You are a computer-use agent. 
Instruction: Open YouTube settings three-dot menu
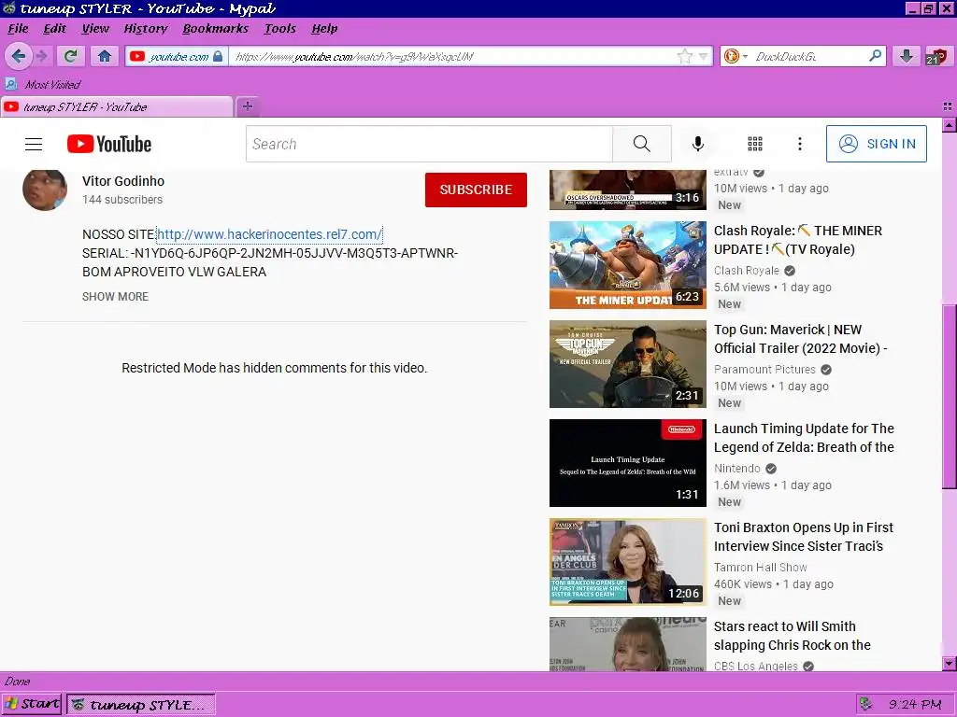(800, 144)
